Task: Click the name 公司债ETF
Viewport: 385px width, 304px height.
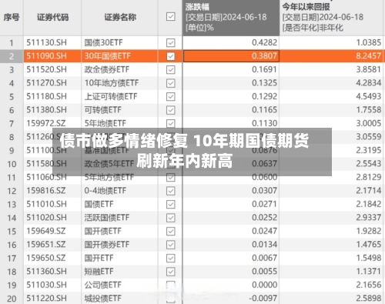Action: tap(103, 285)
